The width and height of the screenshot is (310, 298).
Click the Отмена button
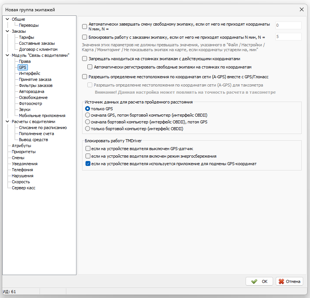(x=289, y=281)
